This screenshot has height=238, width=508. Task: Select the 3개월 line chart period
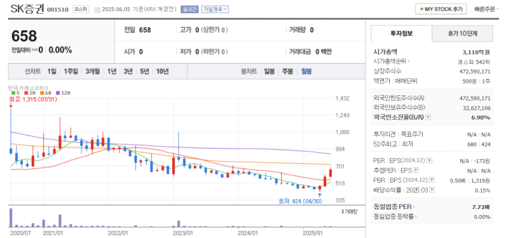93,72
